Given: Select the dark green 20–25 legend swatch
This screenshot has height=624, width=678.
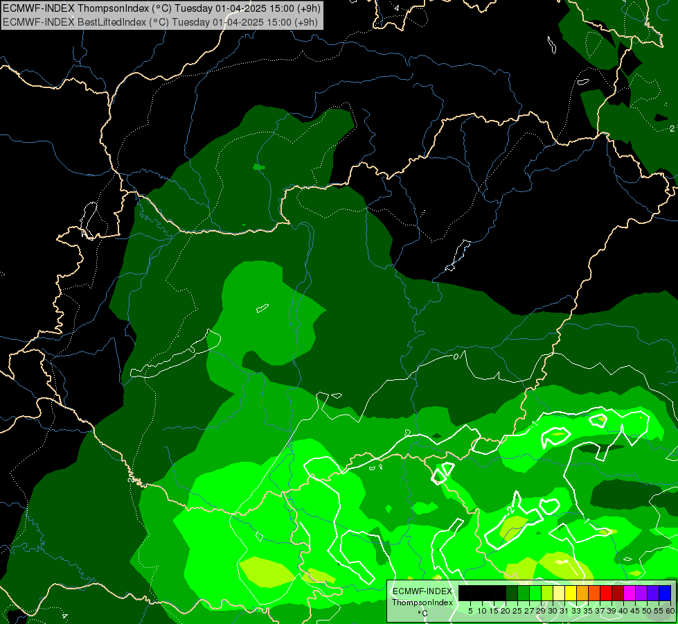Looking at the screenshot, I should coord(512,593).
